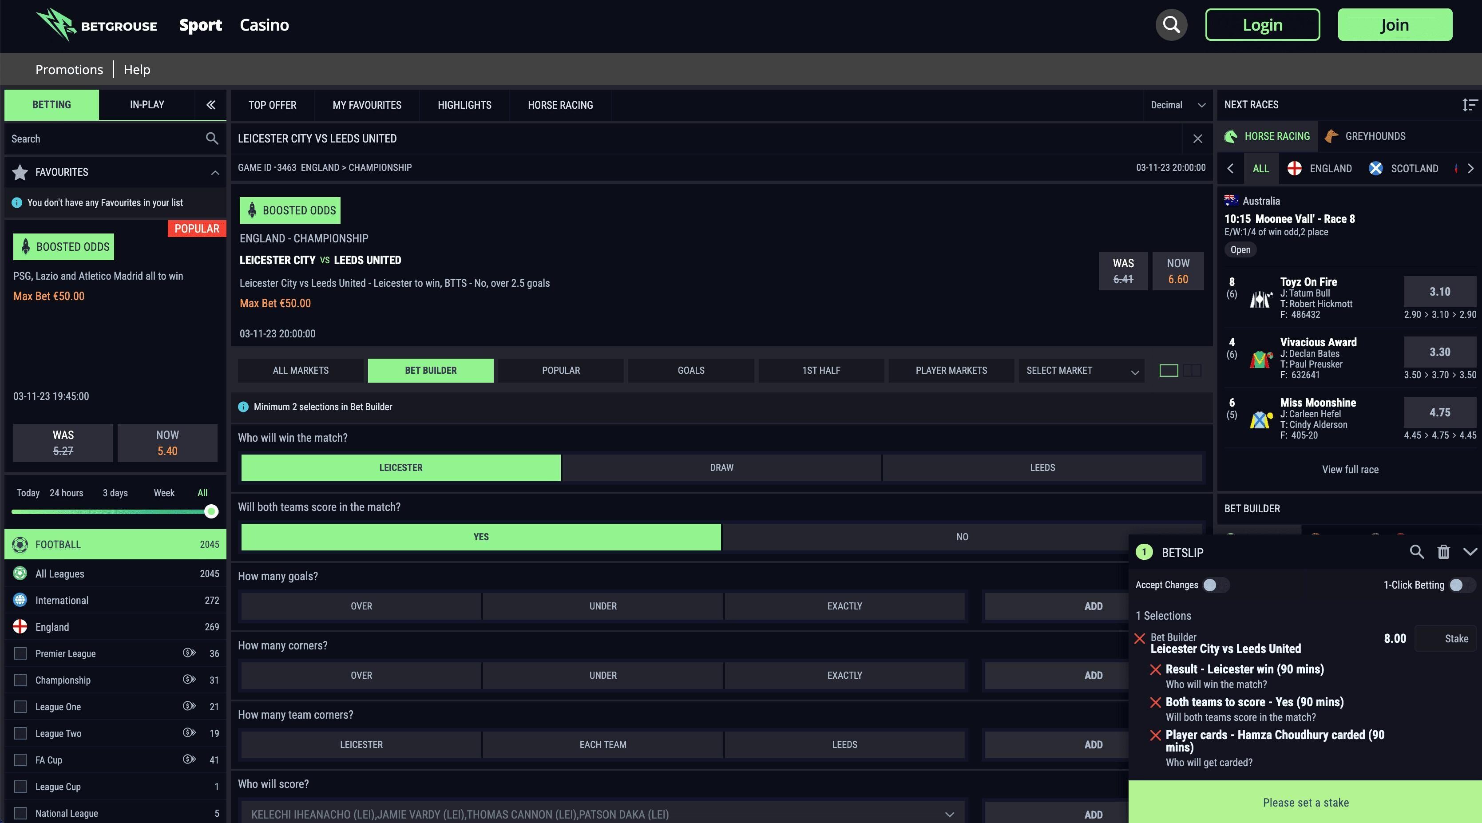Click the time range slider handle
The height and width of the screenshot is (823, 1482).
[211, 511]
